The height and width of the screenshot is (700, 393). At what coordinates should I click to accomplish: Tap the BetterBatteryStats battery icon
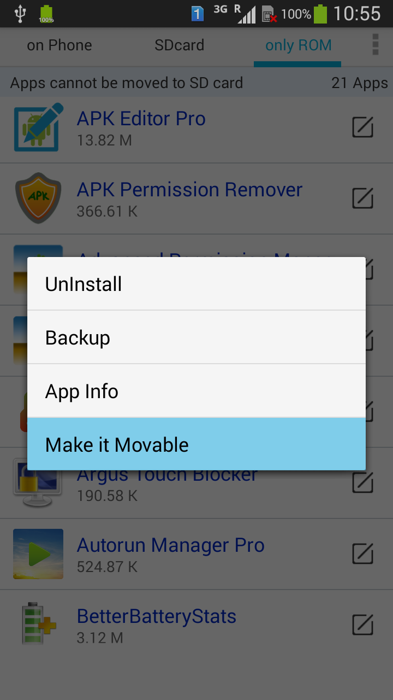tap(38, 625)
